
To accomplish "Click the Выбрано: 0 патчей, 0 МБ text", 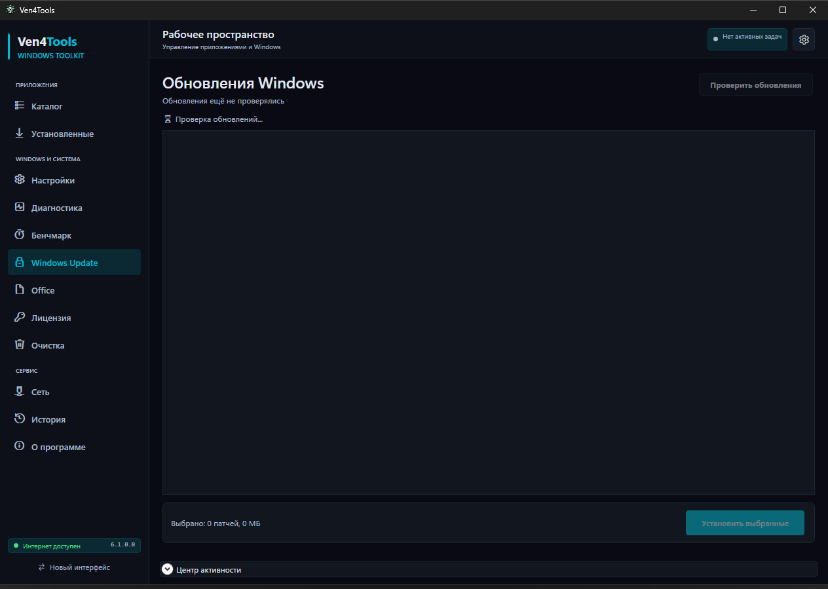I will 216,523.
